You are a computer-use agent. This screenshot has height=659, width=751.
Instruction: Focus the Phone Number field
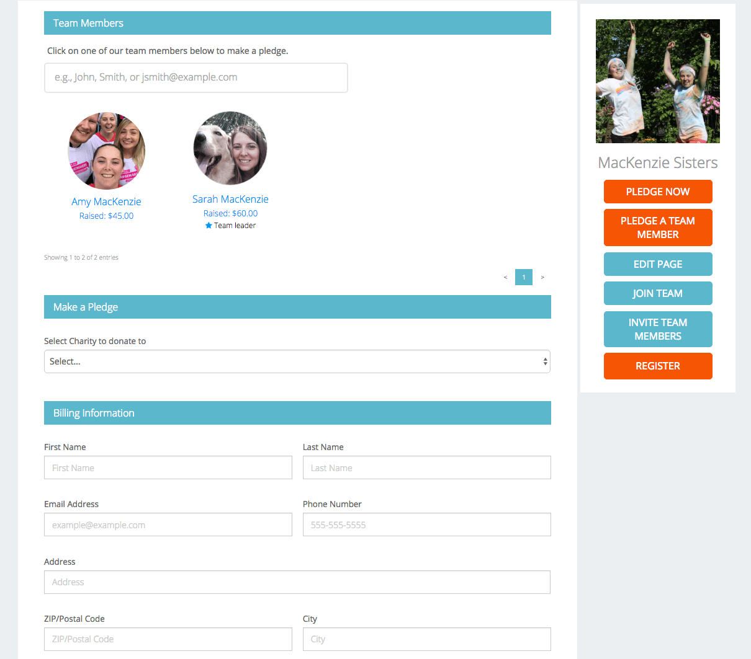(x=426, y=525)
